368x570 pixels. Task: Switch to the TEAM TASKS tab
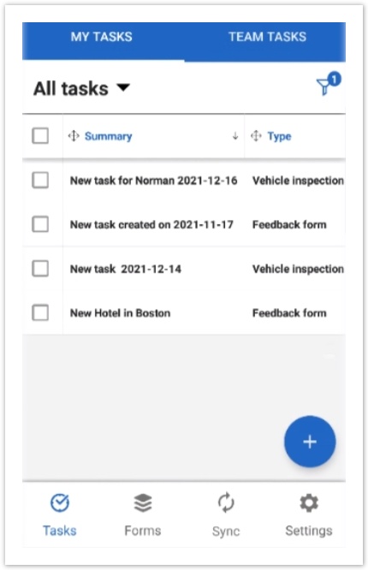(267, 37)
